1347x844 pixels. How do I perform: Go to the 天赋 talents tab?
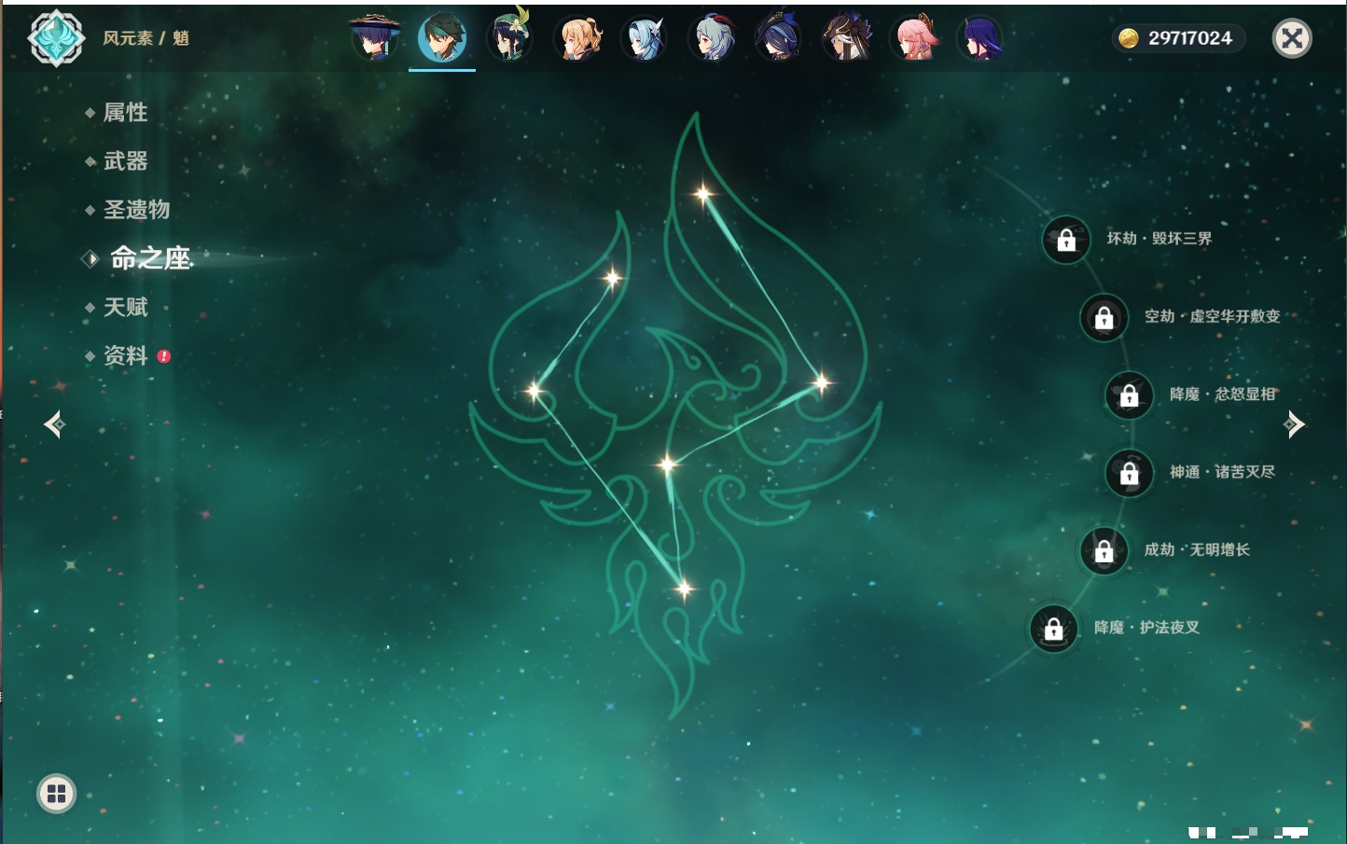coord(125,307)
